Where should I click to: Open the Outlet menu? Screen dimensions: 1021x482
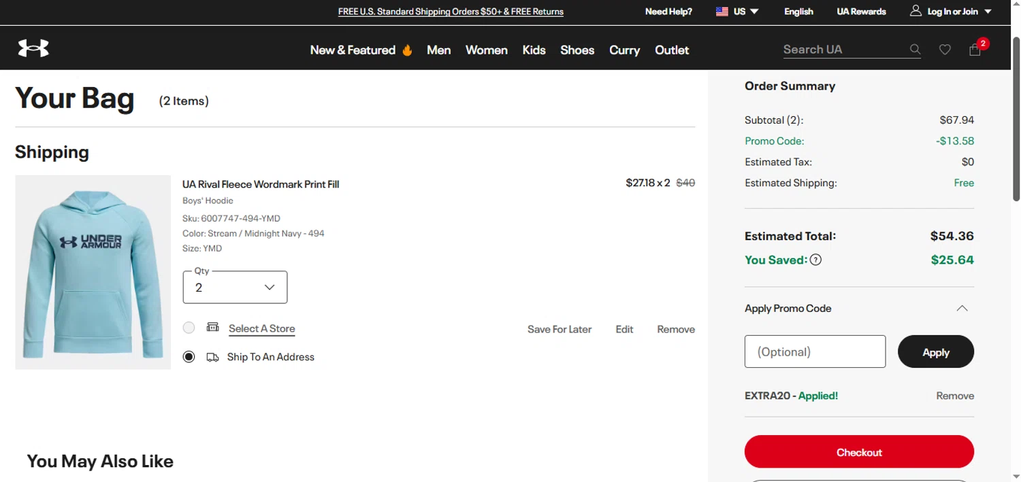coord(672,50)
